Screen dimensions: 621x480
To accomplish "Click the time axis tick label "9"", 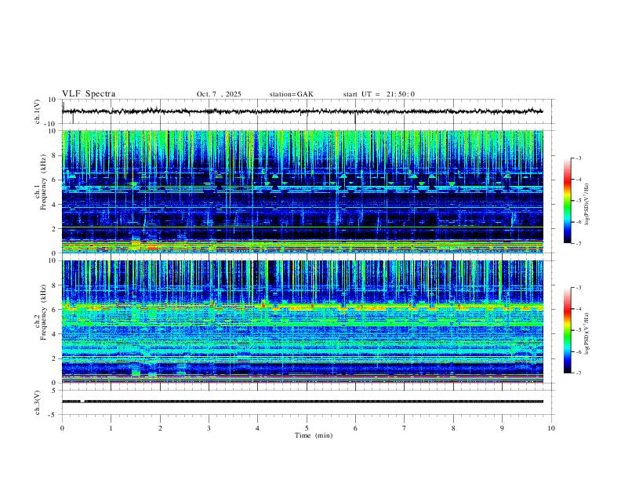I will (502, 428).
